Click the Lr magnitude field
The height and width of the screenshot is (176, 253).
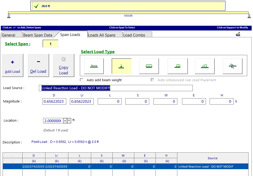[82, 101]
